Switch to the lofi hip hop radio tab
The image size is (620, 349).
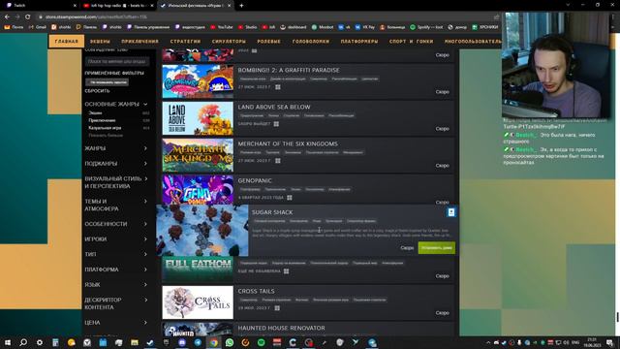[x=118, y=6]
